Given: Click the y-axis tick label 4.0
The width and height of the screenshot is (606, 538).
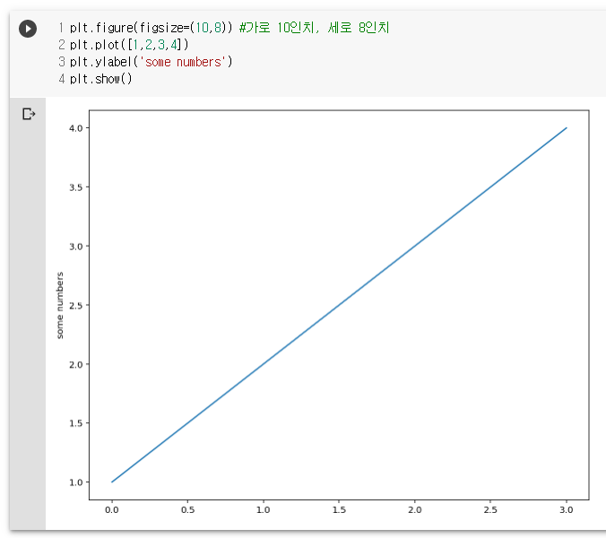Looking at the screenshot, I should (x=75, y=128).
